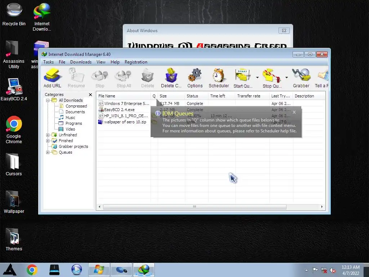
Task: Open the Grabber tool icon
Action: pos(301,78)
